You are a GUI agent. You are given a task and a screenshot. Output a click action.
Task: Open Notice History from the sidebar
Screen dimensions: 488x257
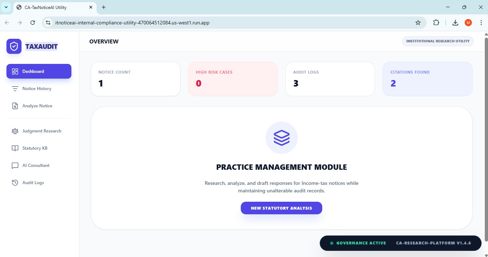37,89
